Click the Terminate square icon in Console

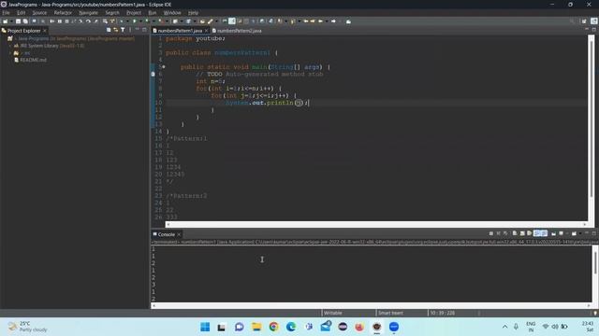click(490, 233)
